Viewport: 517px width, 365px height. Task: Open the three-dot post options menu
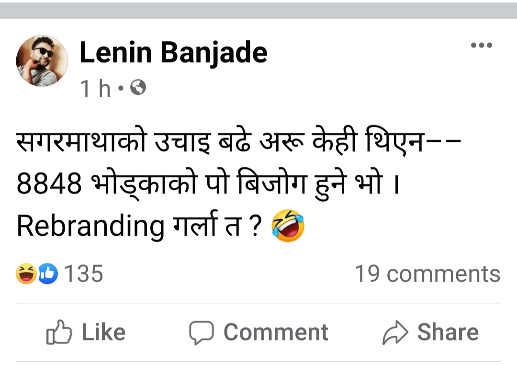[x=481, y=46]
